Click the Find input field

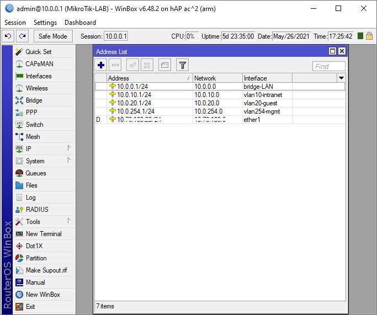328,66
